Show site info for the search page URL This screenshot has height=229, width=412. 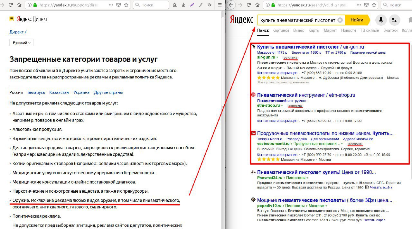coord(268,5)
